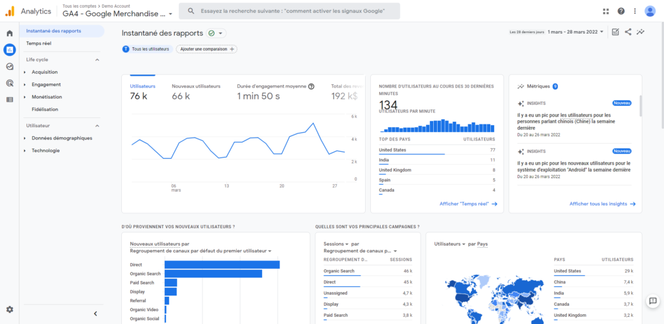
Task: Click the Direct bar in channel chart
Action: tap(222, 265)
